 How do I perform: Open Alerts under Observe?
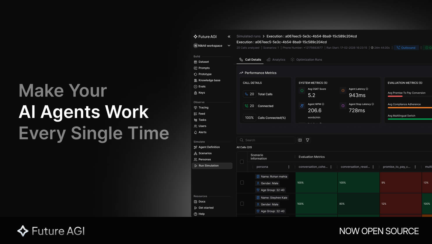click(x=200, y=132)
